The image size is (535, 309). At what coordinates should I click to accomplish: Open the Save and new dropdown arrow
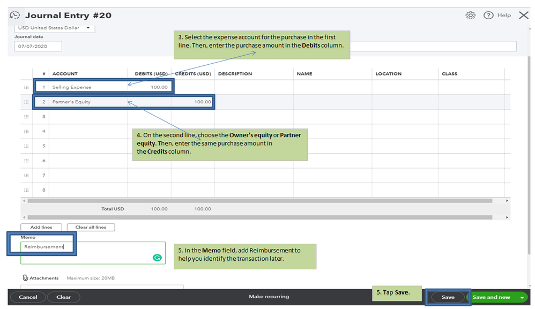[x=522, y=297]
